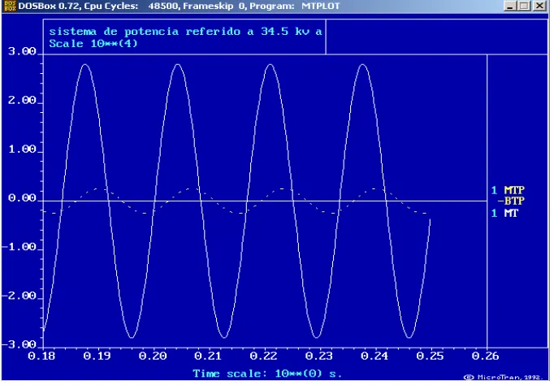Screen dimensions: 554x385
Task: Click the 0.26 time axis label
Action: pyautogui.click(x=485, y=356)
